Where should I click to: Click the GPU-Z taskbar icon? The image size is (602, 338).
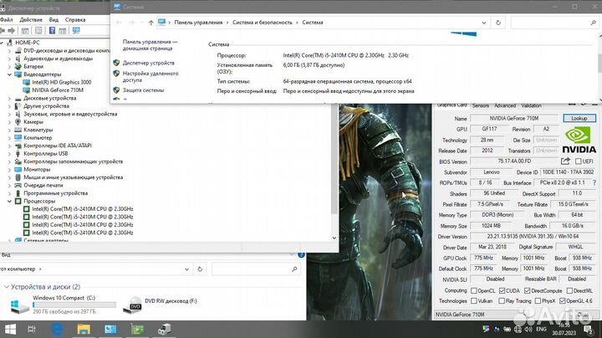[137, 329]
